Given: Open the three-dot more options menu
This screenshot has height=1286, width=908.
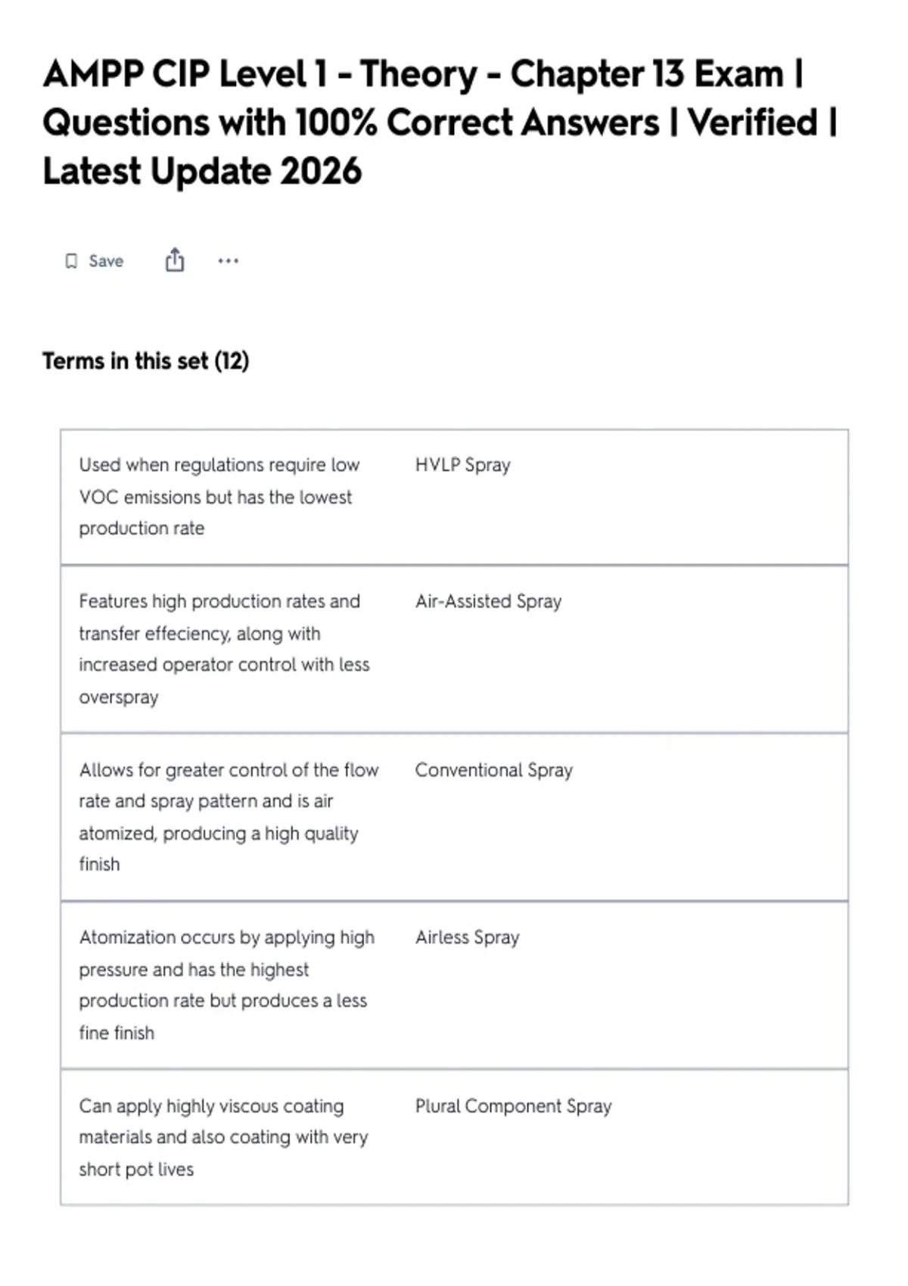Looking at the screenshot, I should pyautogui.click(x=228, y=261).
